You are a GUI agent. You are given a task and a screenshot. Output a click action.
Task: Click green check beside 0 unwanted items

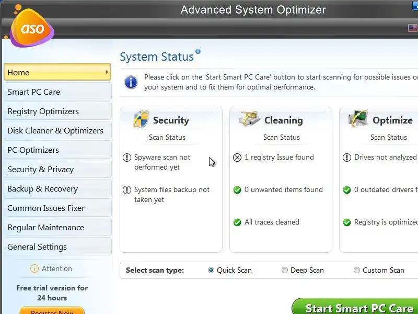click(237, 190)
